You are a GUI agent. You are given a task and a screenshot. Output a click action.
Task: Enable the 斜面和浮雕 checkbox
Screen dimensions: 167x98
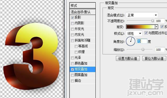click(x=72, y=41)
